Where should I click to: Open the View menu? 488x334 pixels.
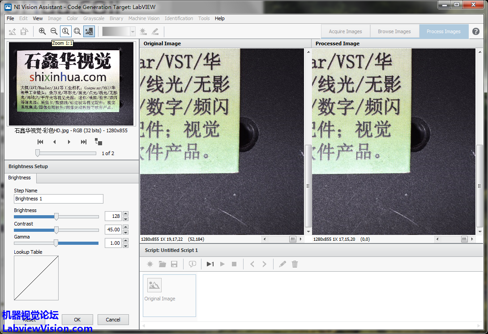[x=38, y=18]
